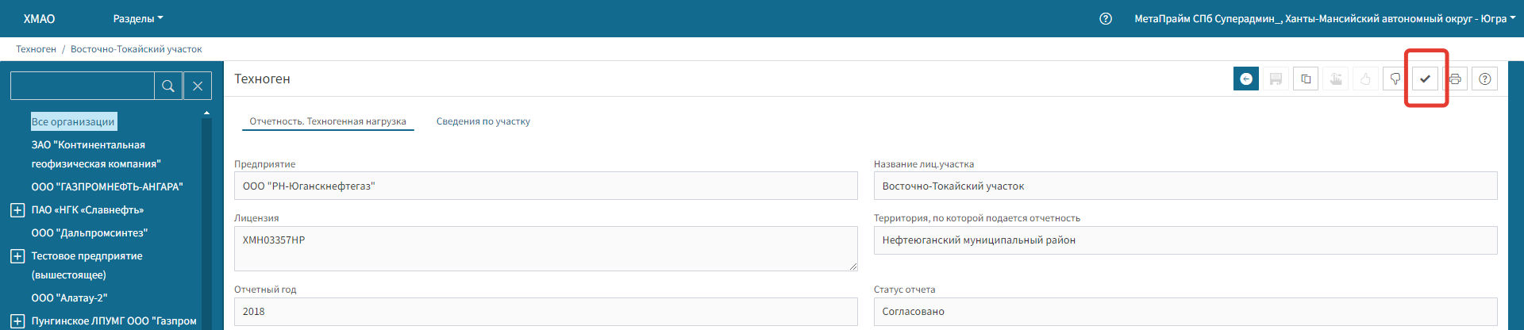Click the copy report icon
The image size is (1524, 330).
click(x=1306, y=79)
